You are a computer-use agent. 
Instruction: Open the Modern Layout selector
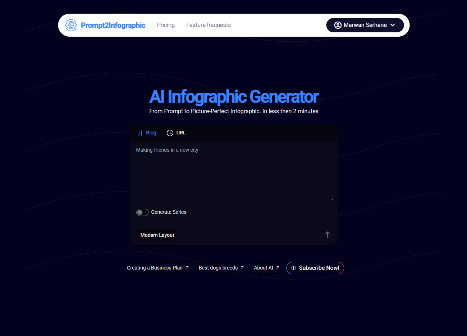tap(157, 235)
